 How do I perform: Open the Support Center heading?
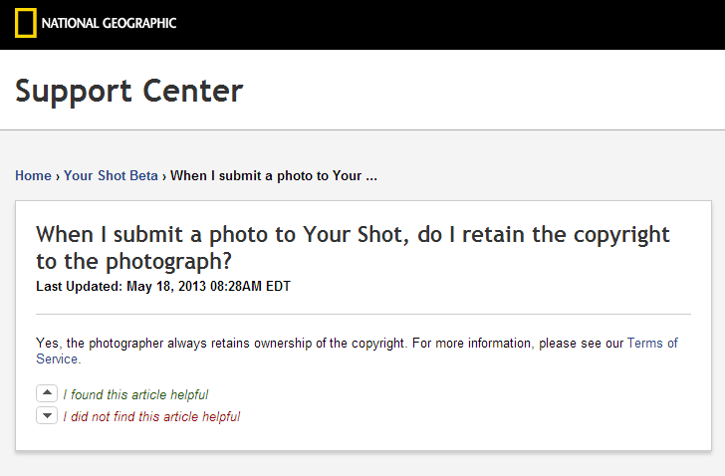128,91
